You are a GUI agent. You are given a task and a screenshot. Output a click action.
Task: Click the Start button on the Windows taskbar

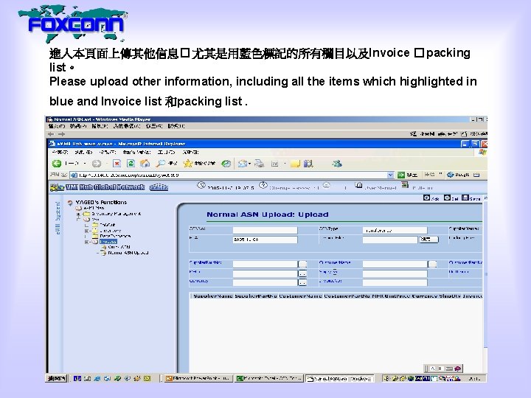point(56,378)
